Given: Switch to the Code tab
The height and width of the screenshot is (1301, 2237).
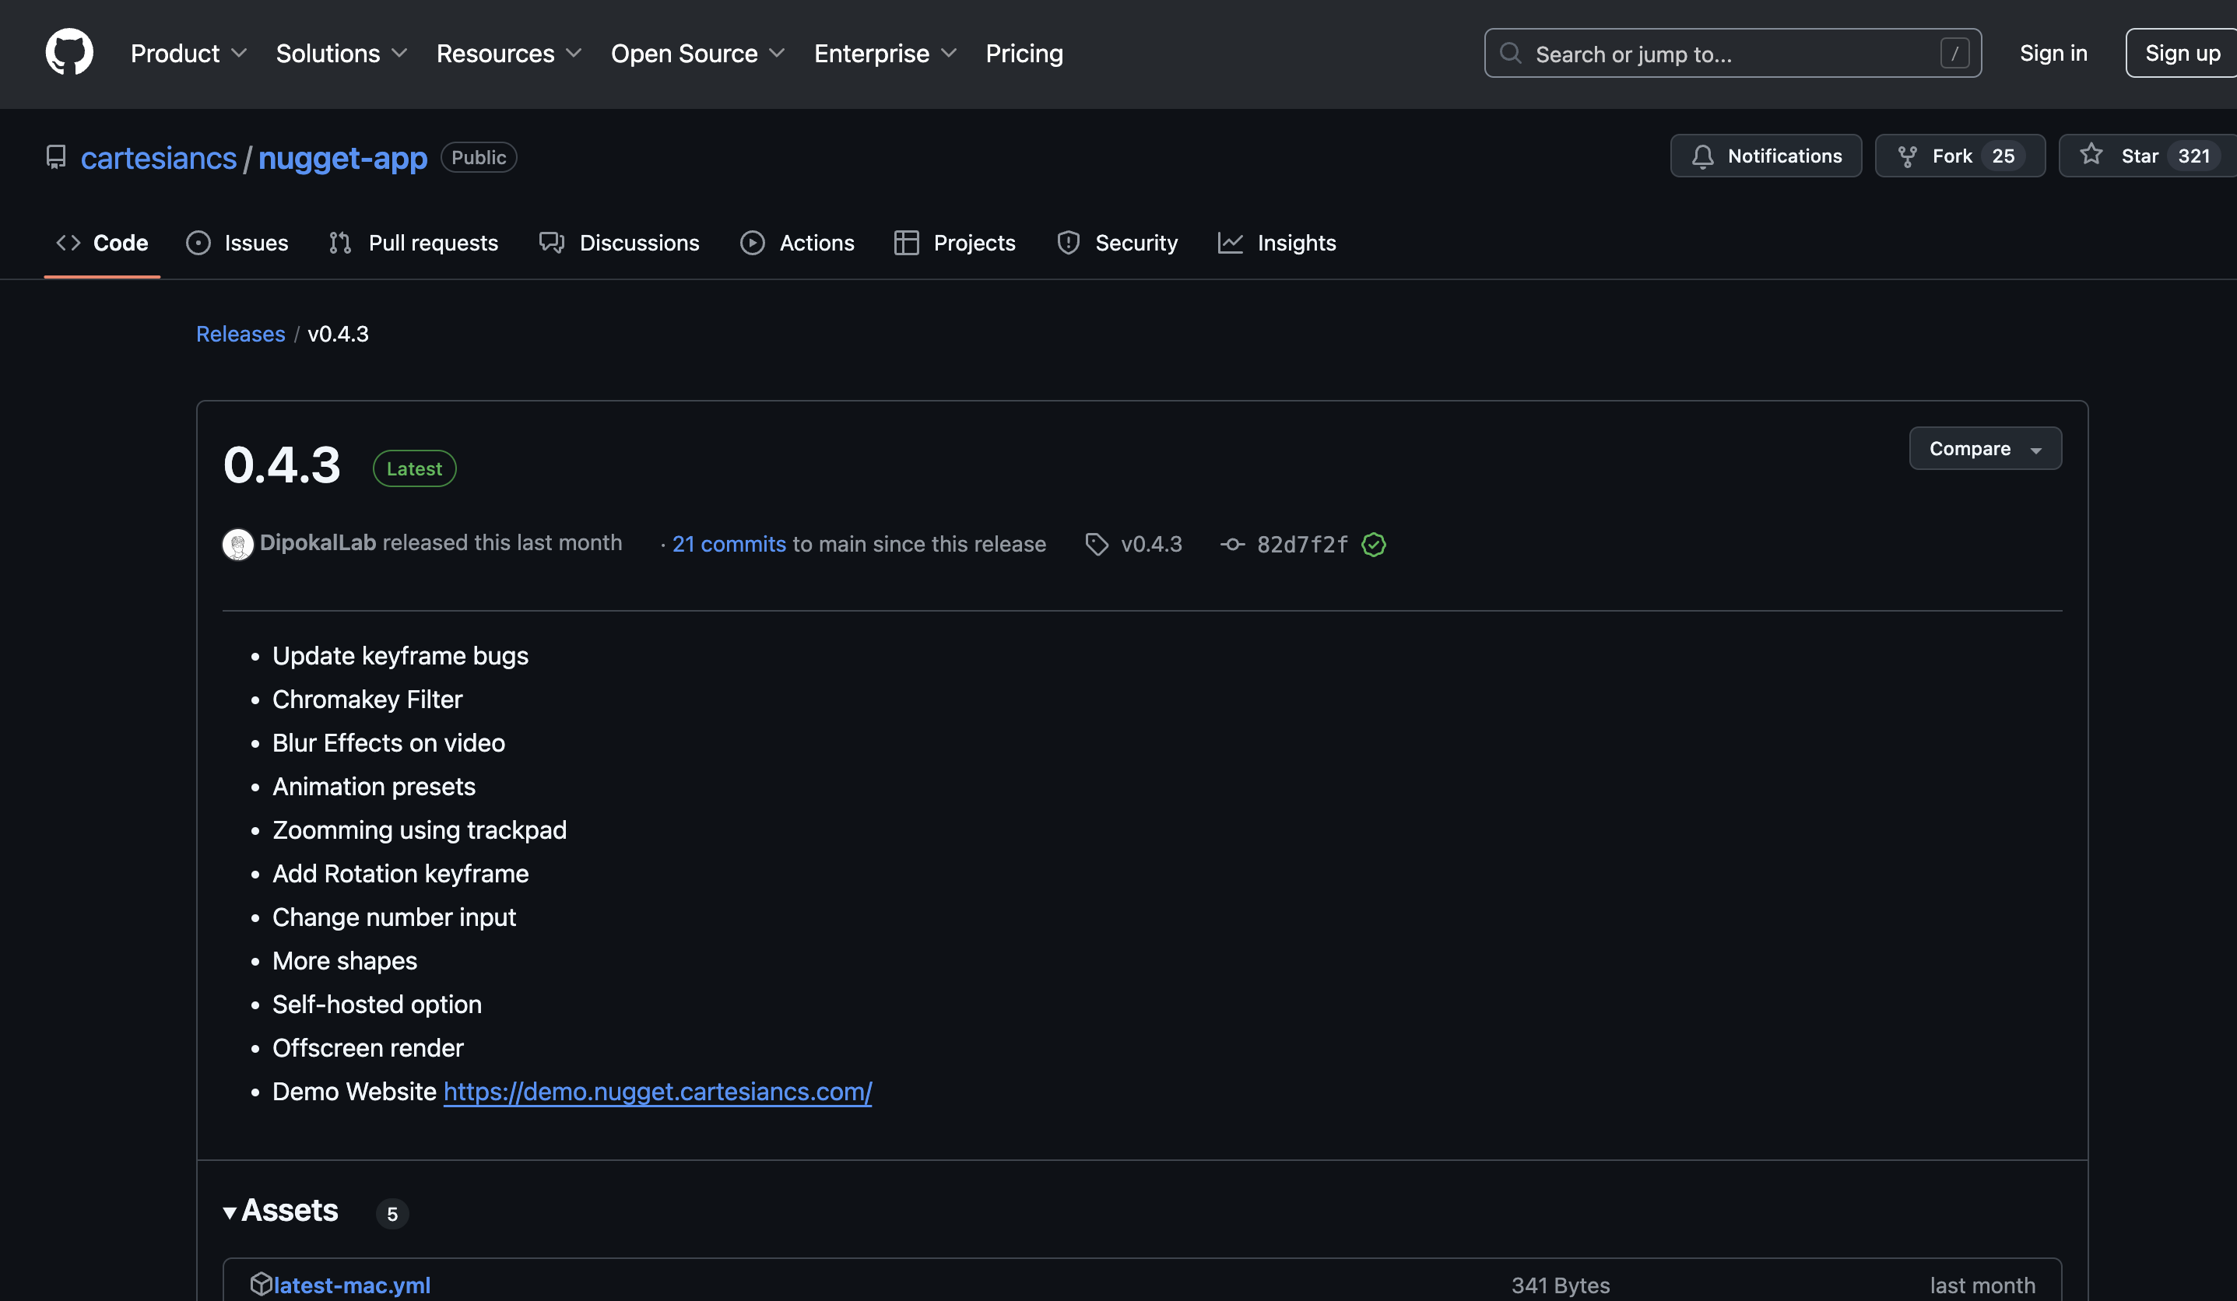Looking at the screenshot, I should (x=102, y=242).
